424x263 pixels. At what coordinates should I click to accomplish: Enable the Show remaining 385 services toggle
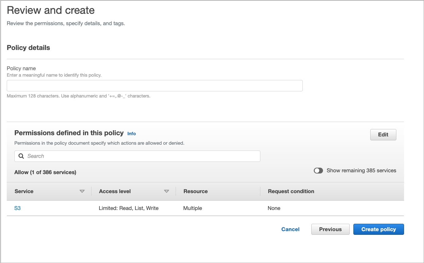point(318,170)
